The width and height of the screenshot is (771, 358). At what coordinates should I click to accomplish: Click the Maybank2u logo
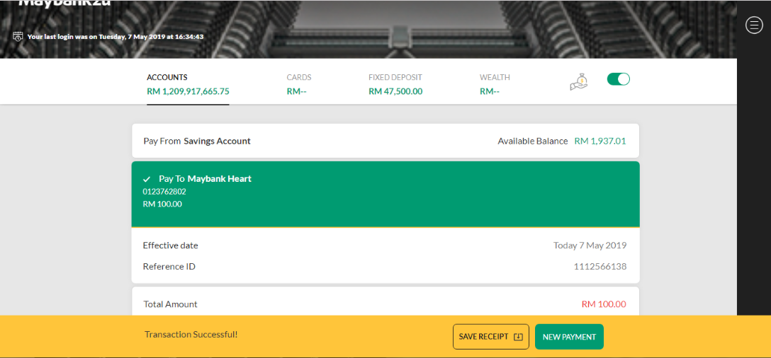tap(64, 4)
